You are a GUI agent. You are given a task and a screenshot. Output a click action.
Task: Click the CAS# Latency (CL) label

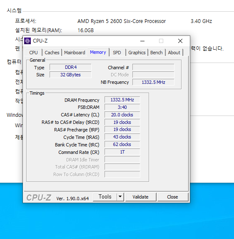80,115
